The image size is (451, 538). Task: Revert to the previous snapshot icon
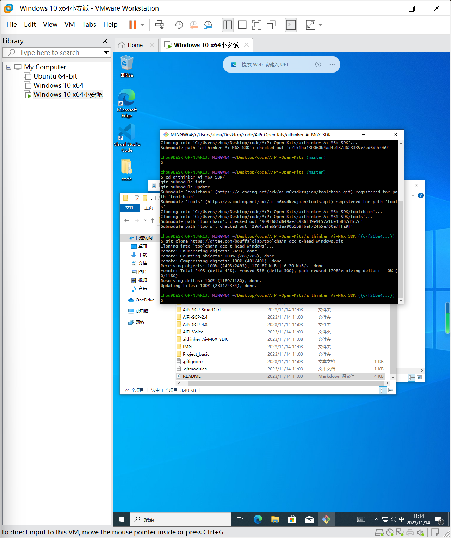(193, 25)
